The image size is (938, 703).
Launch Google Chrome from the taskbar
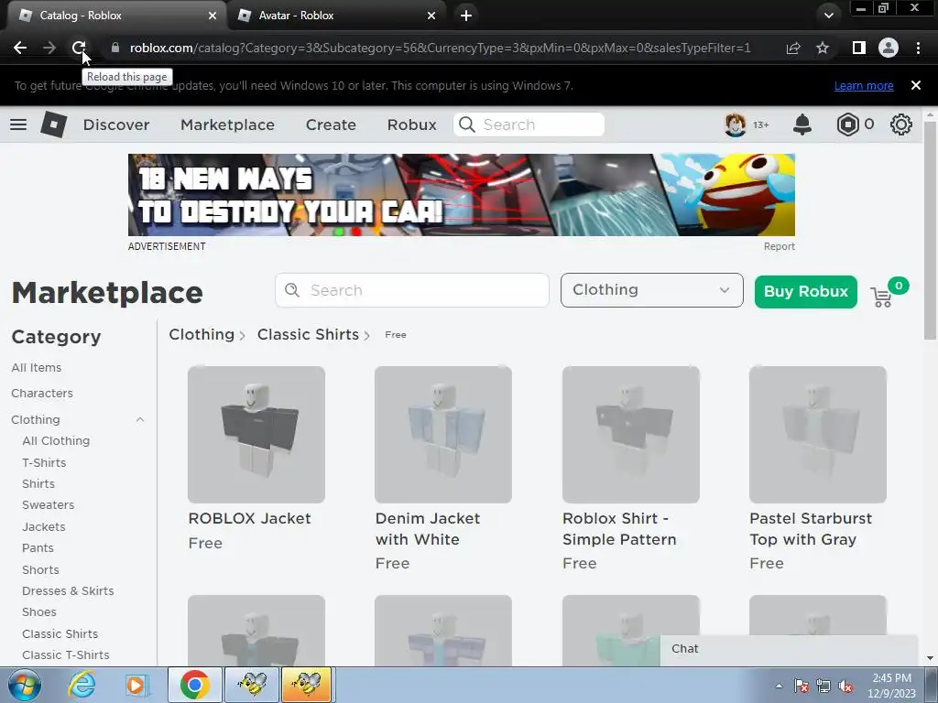(x=194, y=685)
